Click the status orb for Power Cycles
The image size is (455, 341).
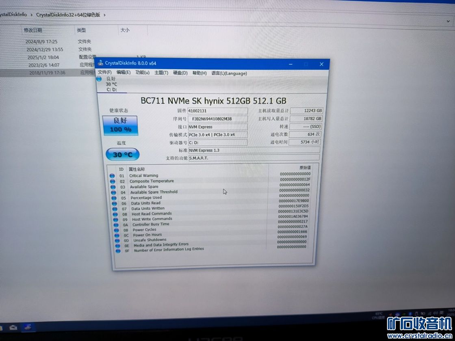tap(117, 230)
